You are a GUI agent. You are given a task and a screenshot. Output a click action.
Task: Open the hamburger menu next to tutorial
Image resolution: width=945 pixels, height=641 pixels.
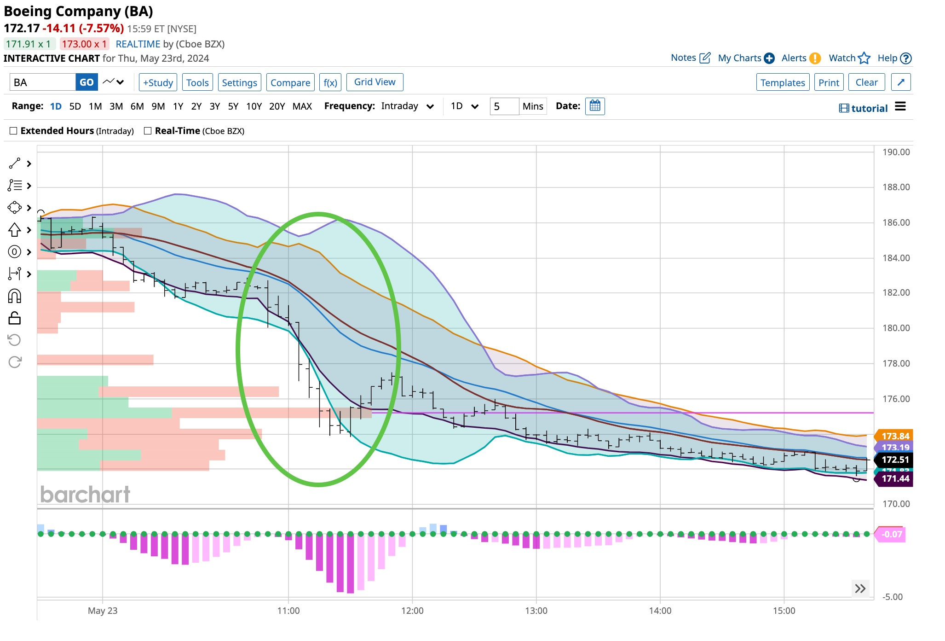pos(900,106)
